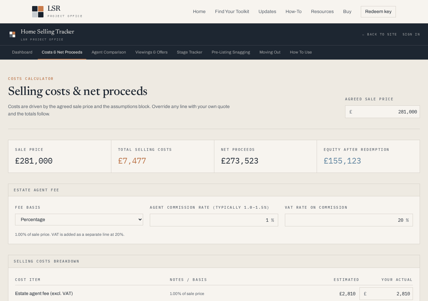This screenshot has width=428, height=301.
Task: Select the Equity After Redemption value £155,123
Action: tap(342, 161)
